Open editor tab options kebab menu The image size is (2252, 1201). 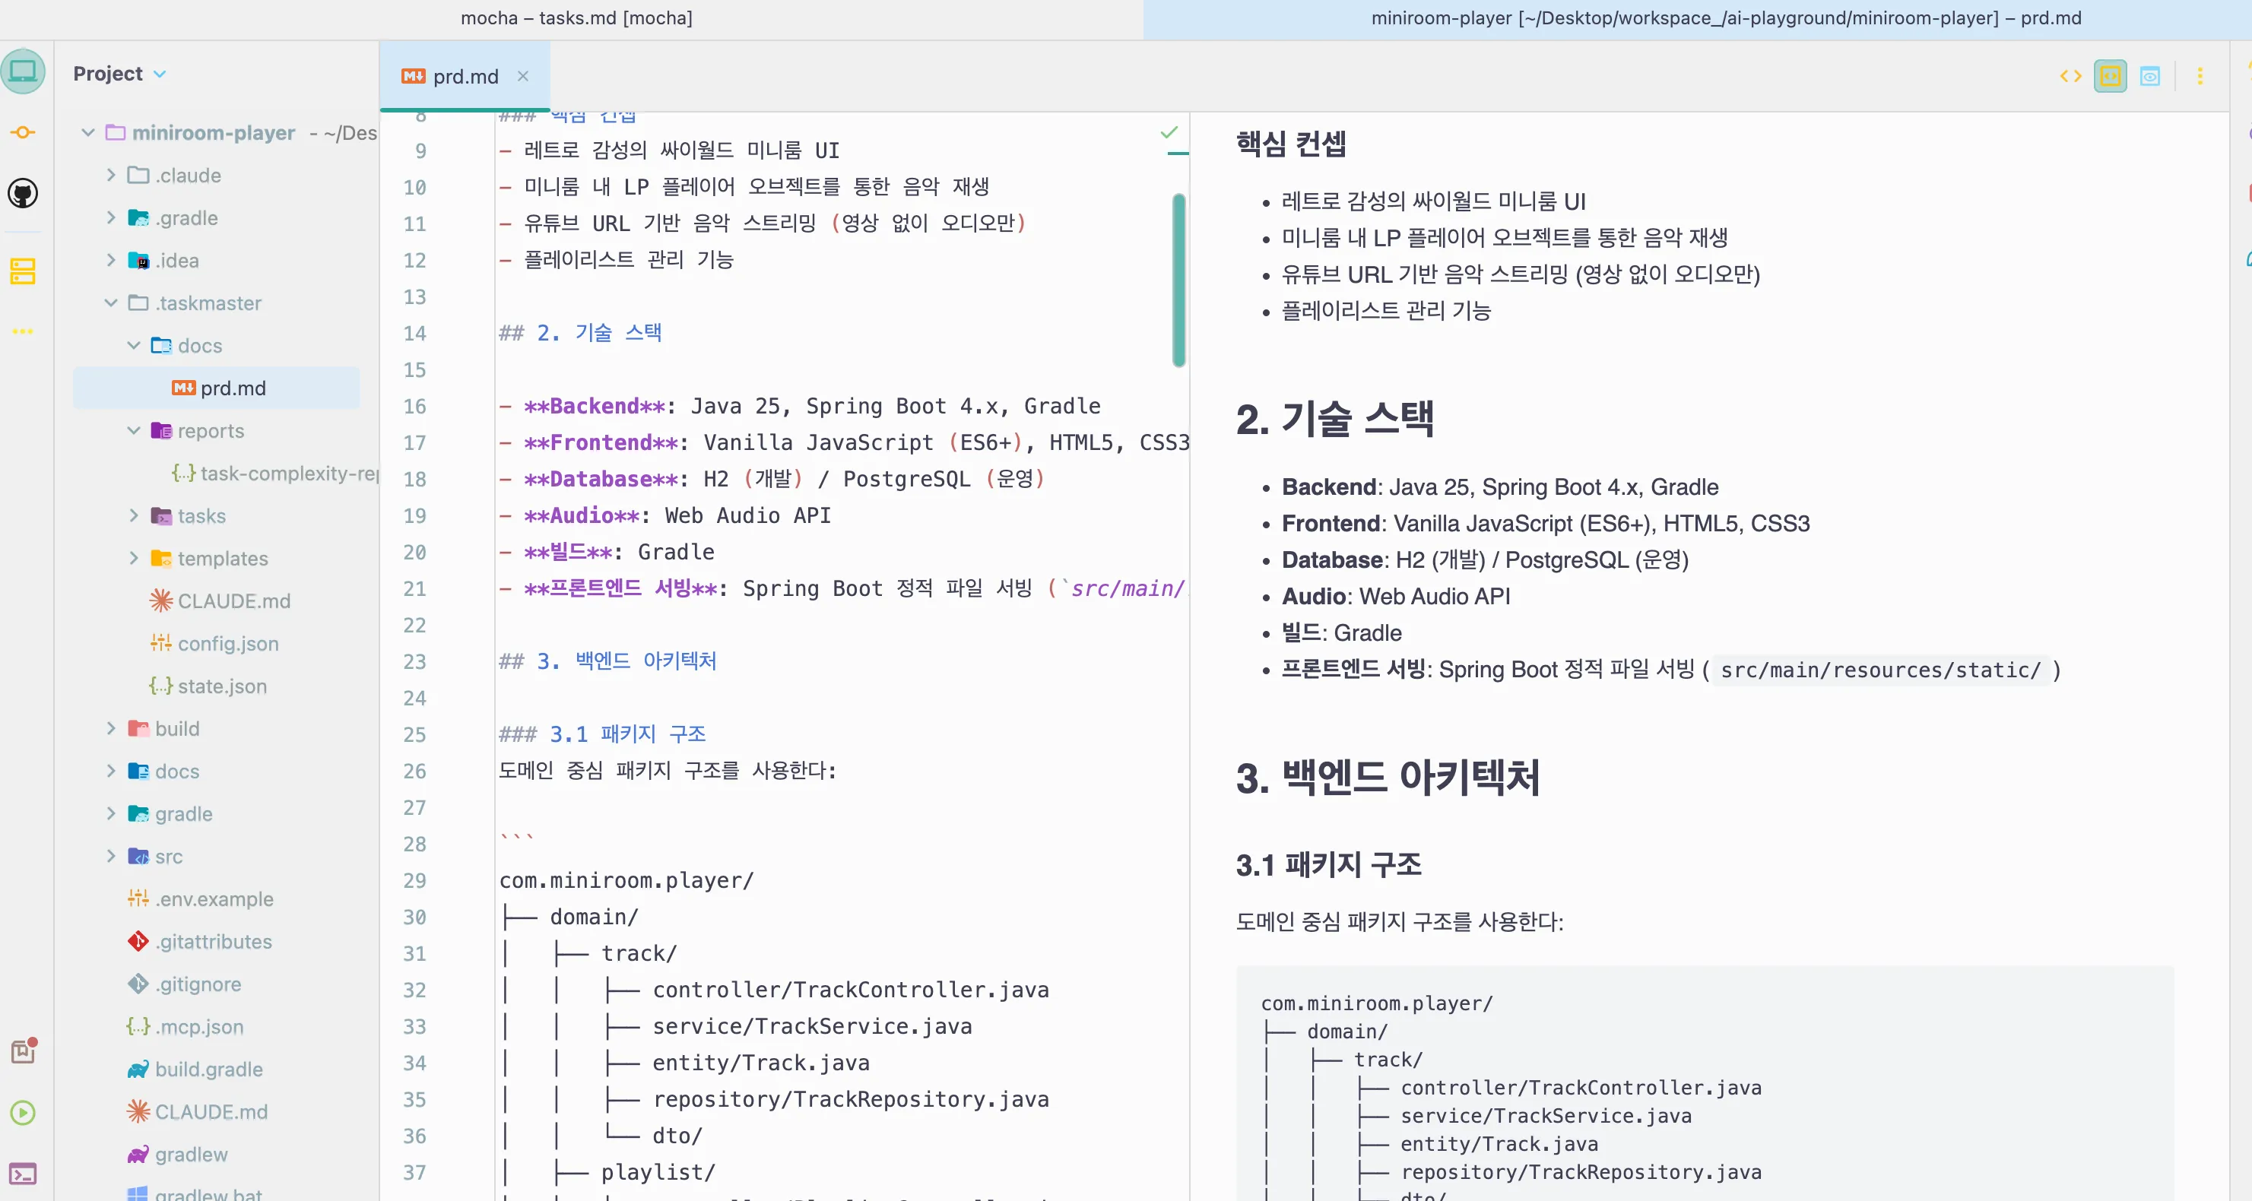(x=2200, y=76)
